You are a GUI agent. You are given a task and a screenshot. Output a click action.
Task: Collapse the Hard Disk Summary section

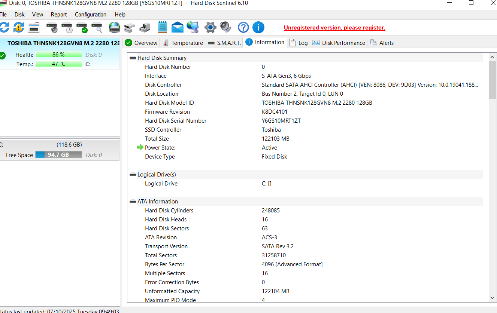coord(133,58)
